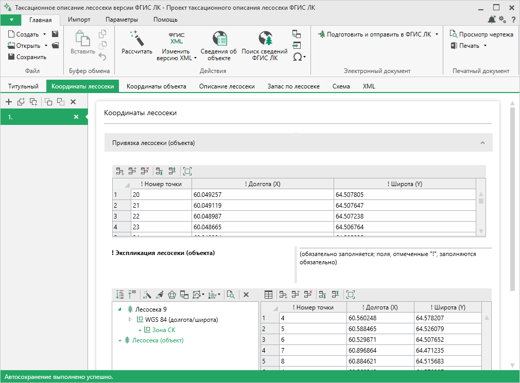Open notifications bell icon
Viewport: 520px width, 383px height.
(492, 20)
